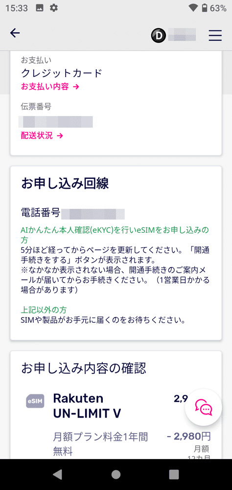
Task: Tap Android recent apps square
Action: 174,474
